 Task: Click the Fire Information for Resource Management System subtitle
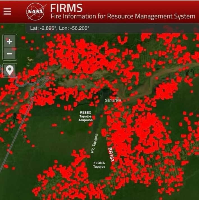tap(123, 16)
